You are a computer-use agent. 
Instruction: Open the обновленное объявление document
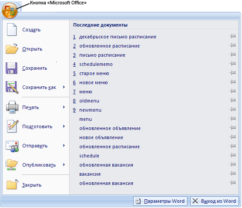[110, 128]
